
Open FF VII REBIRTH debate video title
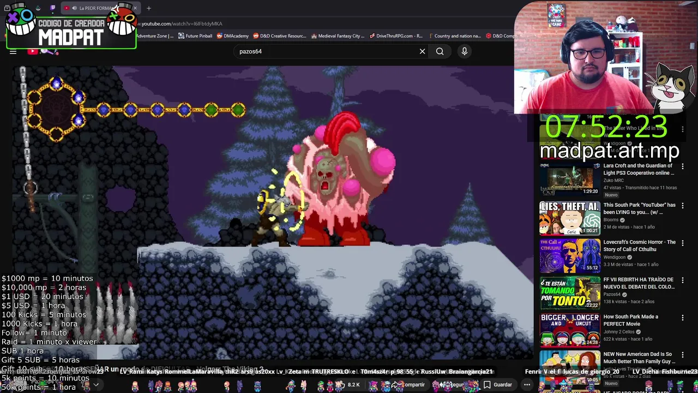[639, 283]
